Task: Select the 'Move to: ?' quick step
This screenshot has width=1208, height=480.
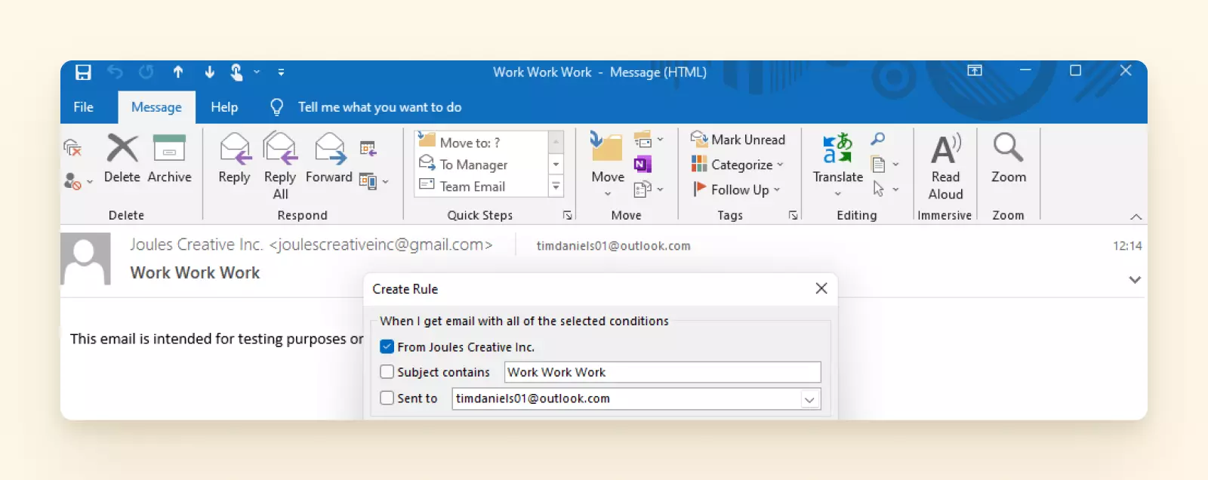Action: pos(481,142)
